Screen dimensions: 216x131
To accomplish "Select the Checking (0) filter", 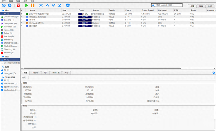I will 10,49.
